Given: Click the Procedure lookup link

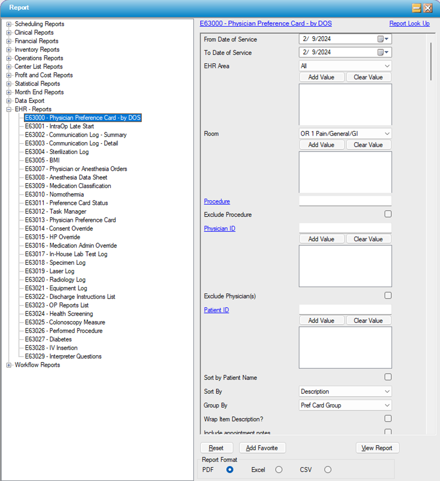Looking at the screenshot, I should (x=217, y=201).
